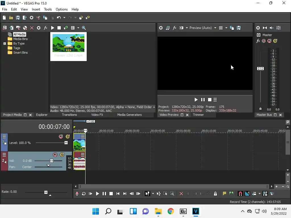
Task: Toggle Solo on the Master bus
Action: pyautogui.click(x=275, y=41)
